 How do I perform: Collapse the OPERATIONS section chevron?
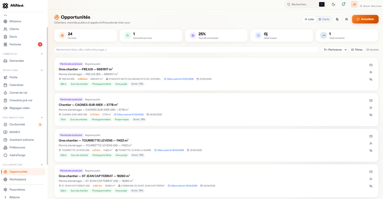42,70
